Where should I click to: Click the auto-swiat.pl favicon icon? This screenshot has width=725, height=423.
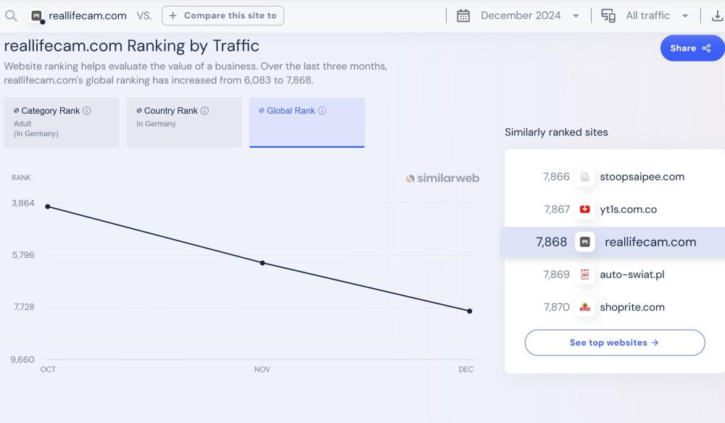click(x=585, y=275)
